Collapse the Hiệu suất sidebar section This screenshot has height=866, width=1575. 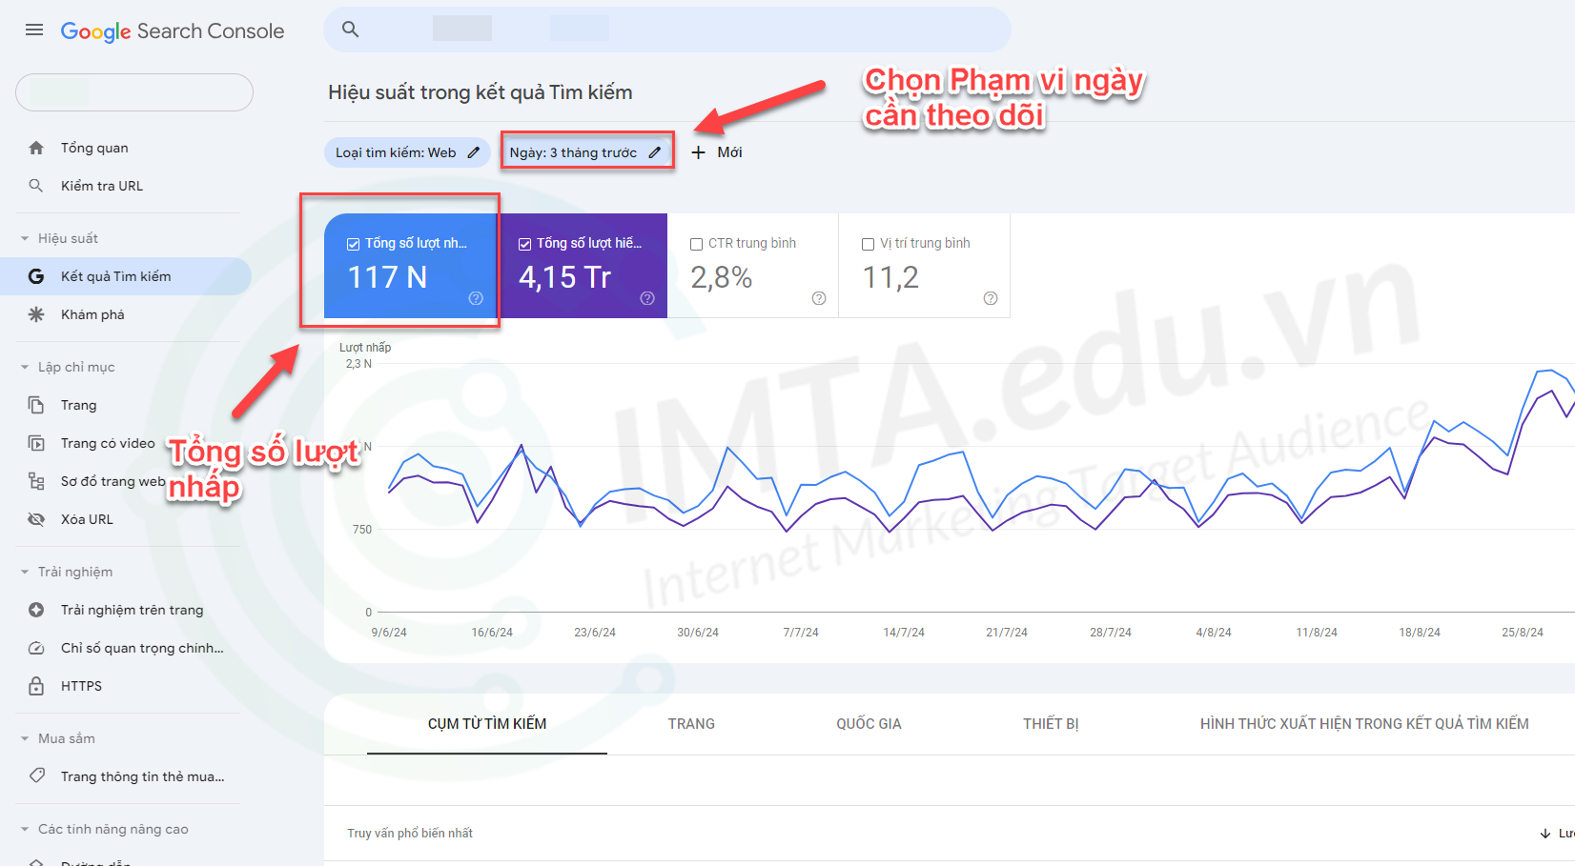pos(25,238)
